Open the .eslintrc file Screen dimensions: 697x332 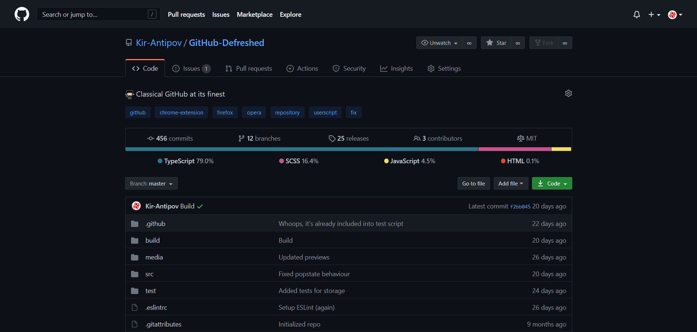tap(156, 308)
